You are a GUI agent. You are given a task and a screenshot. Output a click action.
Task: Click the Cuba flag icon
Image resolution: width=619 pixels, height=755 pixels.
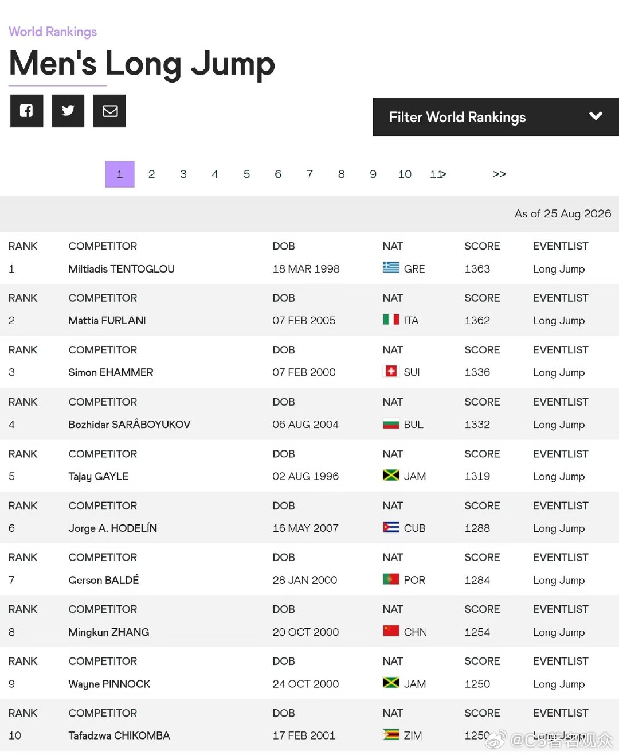[391, 527]
